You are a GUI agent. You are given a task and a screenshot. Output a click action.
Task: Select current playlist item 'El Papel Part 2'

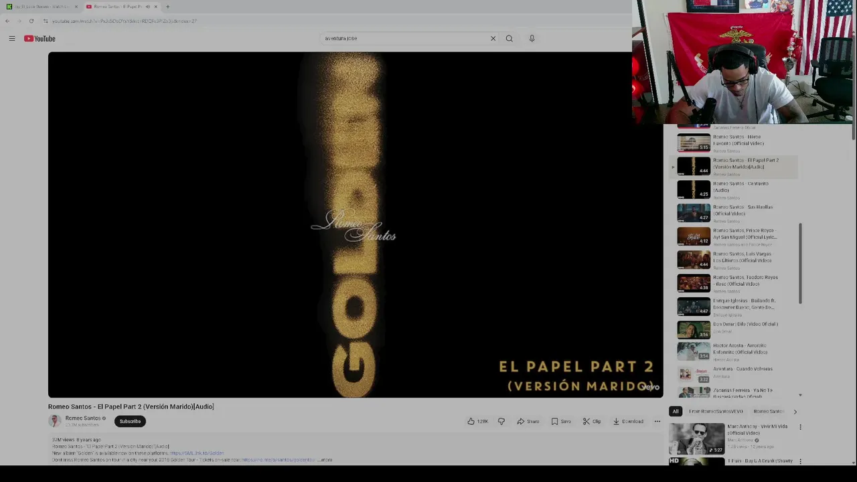pos(734,166)
